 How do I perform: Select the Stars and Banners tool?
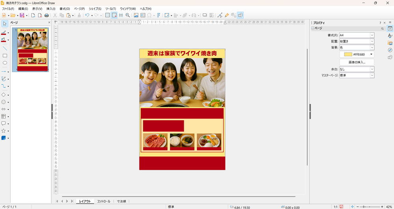pyautogui.click(x=4, y=131)
